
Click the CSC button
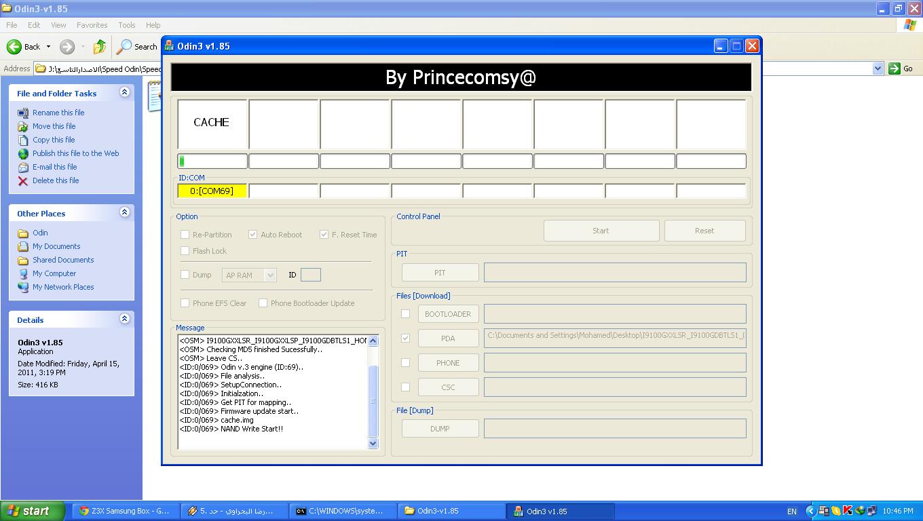click(448, 387)
